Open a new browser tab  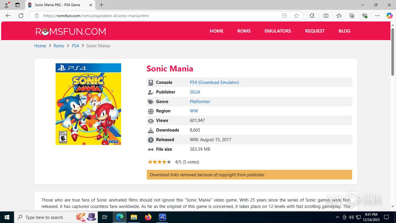pos(101,5)
